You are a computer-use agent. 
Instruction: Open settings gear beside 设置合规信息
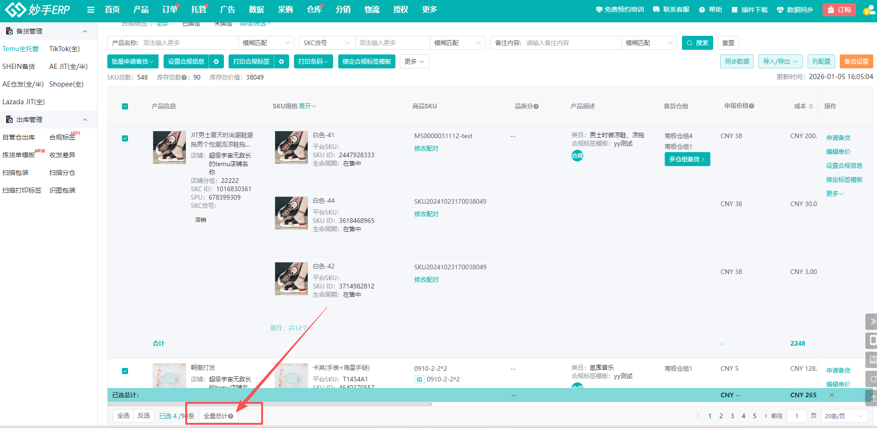point(216,61)
